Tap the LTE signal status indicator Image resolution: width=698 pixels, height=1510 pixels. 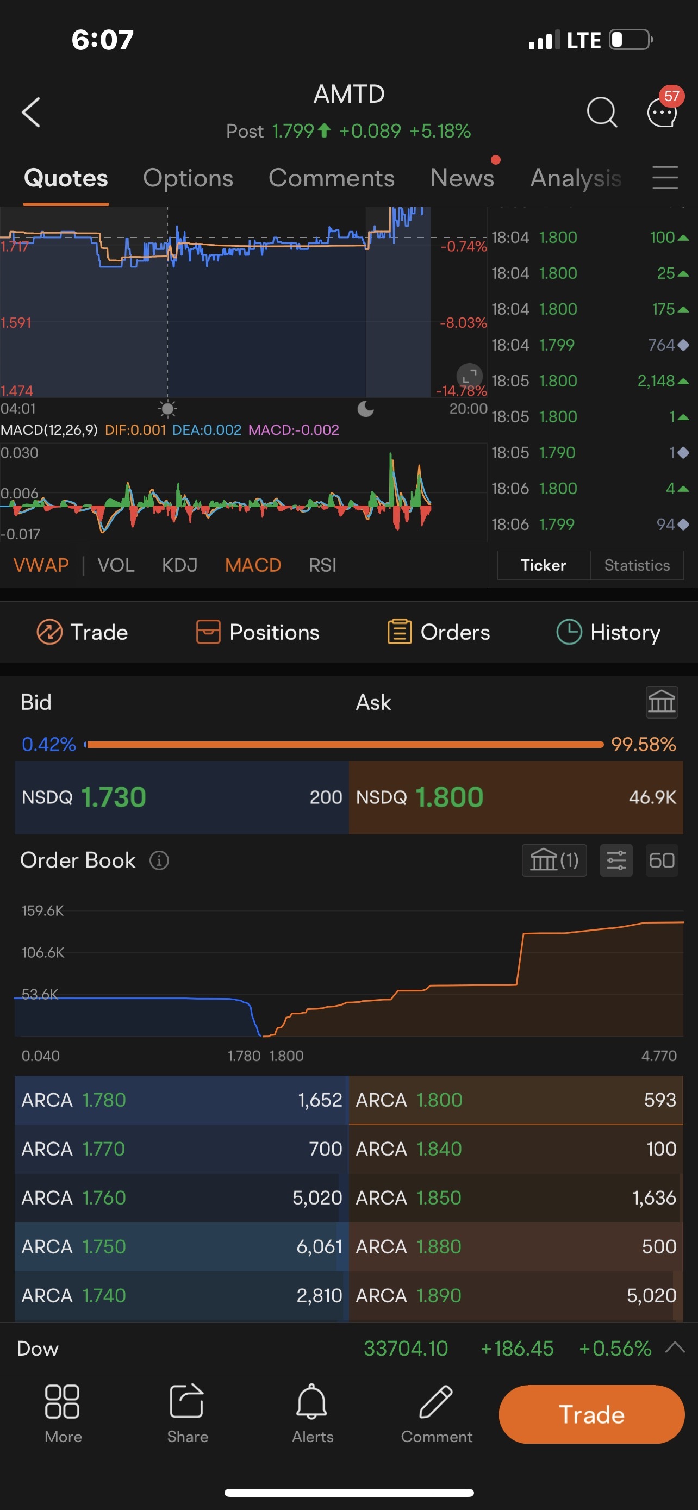[564, 40]
